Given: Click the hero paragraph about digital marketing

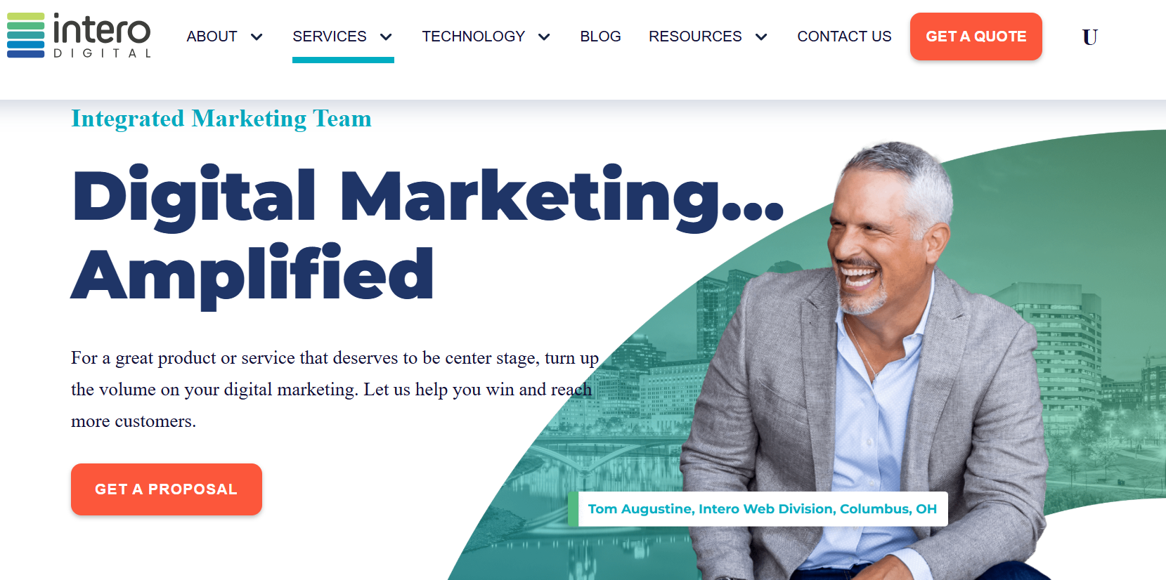Looking at the screenshot, I should [335, 390].
